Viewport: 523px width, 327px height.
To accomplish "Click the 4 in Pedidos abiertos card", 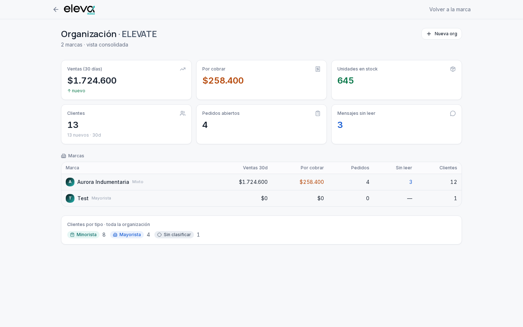I will tap(205, 125).
